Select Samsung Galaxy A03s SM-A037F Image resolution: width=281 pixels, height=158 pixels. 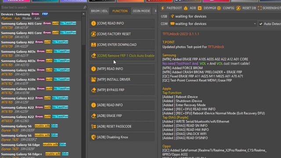tap(41, 54)
